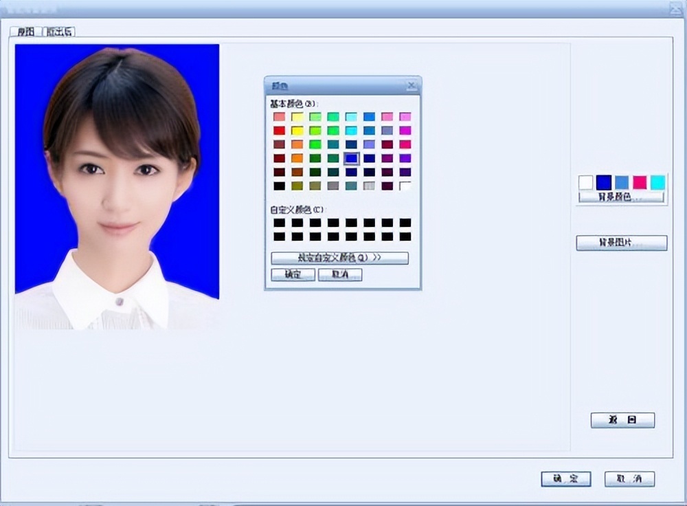Confirm with main window's bottom 确定 button
Image resolution: width=687 pixels, height=506 pixels.
point(565,478)
